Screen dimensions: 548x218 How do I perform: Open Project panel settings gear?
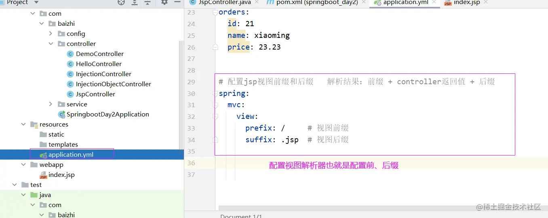pos(164,2)
